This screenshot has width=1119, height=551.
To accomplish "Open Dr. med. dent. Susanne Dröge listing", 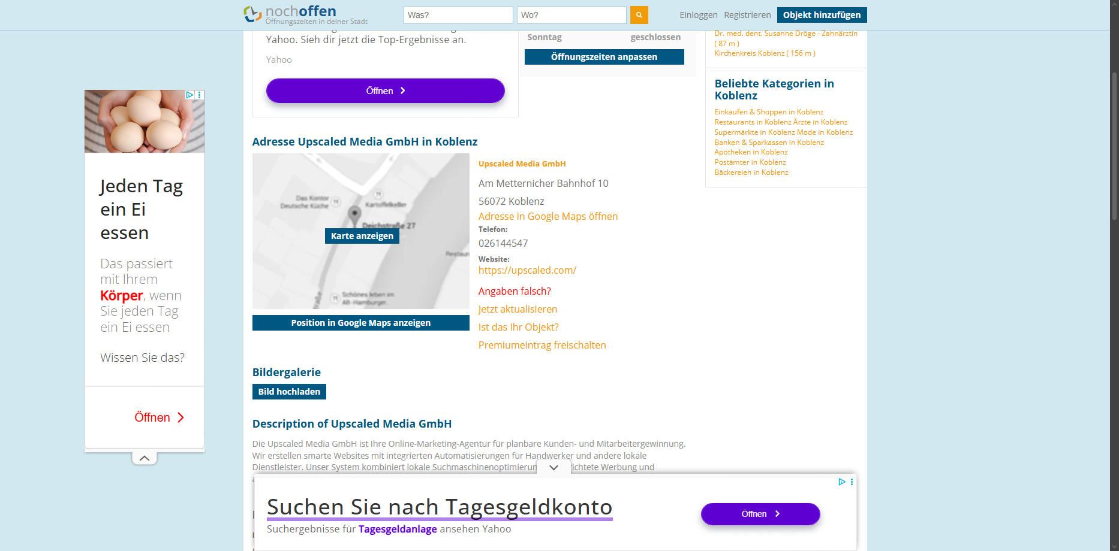I will (786, 34).
